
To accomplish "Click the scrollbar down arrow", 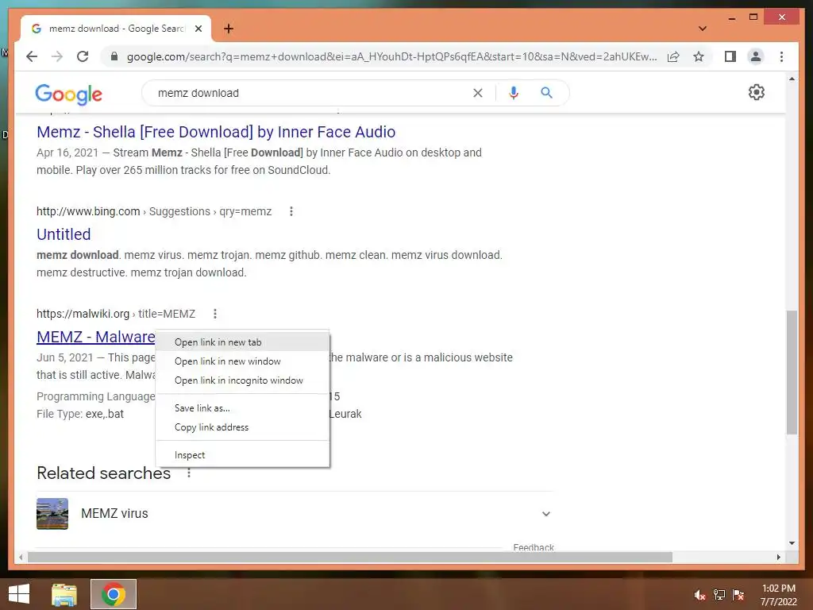I will [792, 543].
